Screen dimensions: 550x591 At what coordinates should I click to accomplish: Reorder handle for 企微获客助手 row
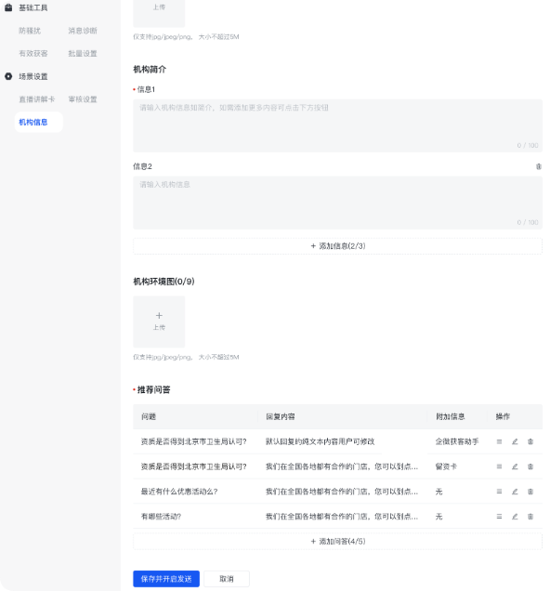click(499, 441)
